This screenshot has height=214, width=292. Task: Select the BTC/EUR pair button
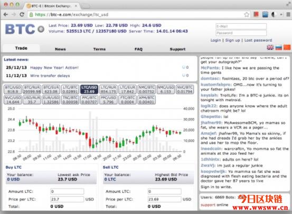51,90
